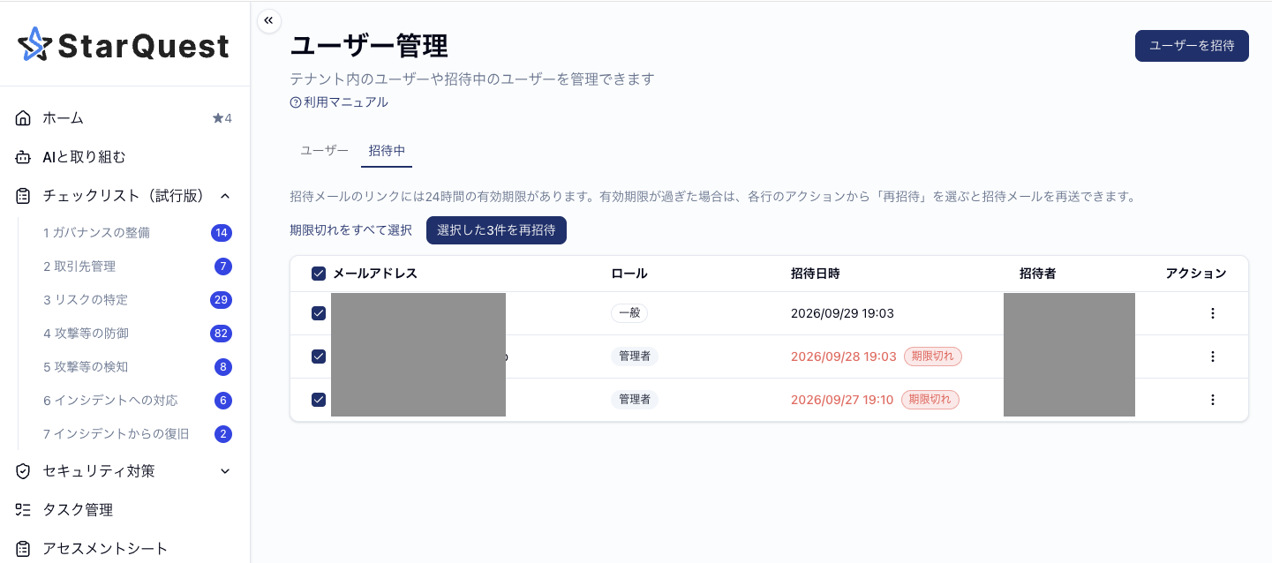Open actions menu for 2026/09/28 19:03 row
Image resolution: width=1272 pixels, height=563 pixels.
[1212, 357]
